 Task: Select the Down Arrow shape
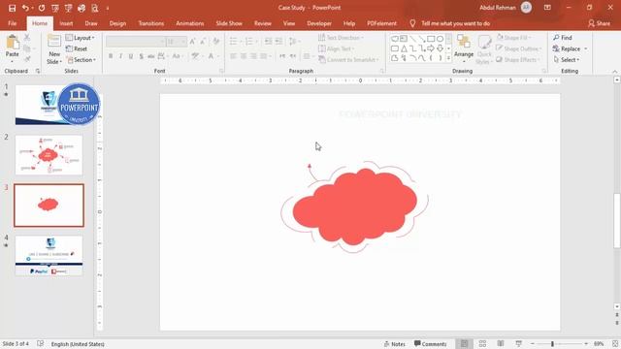(x=440, y=48)
